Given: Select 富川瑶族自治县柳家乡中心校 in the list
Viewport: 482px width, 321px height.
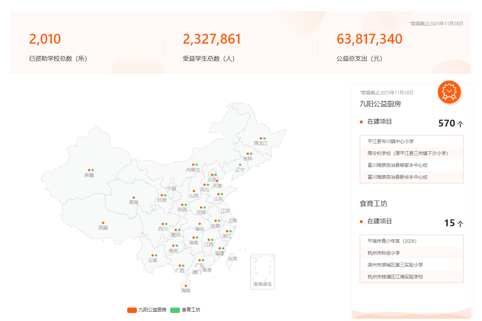Looking at the screenshot, I should pos(397,165).
